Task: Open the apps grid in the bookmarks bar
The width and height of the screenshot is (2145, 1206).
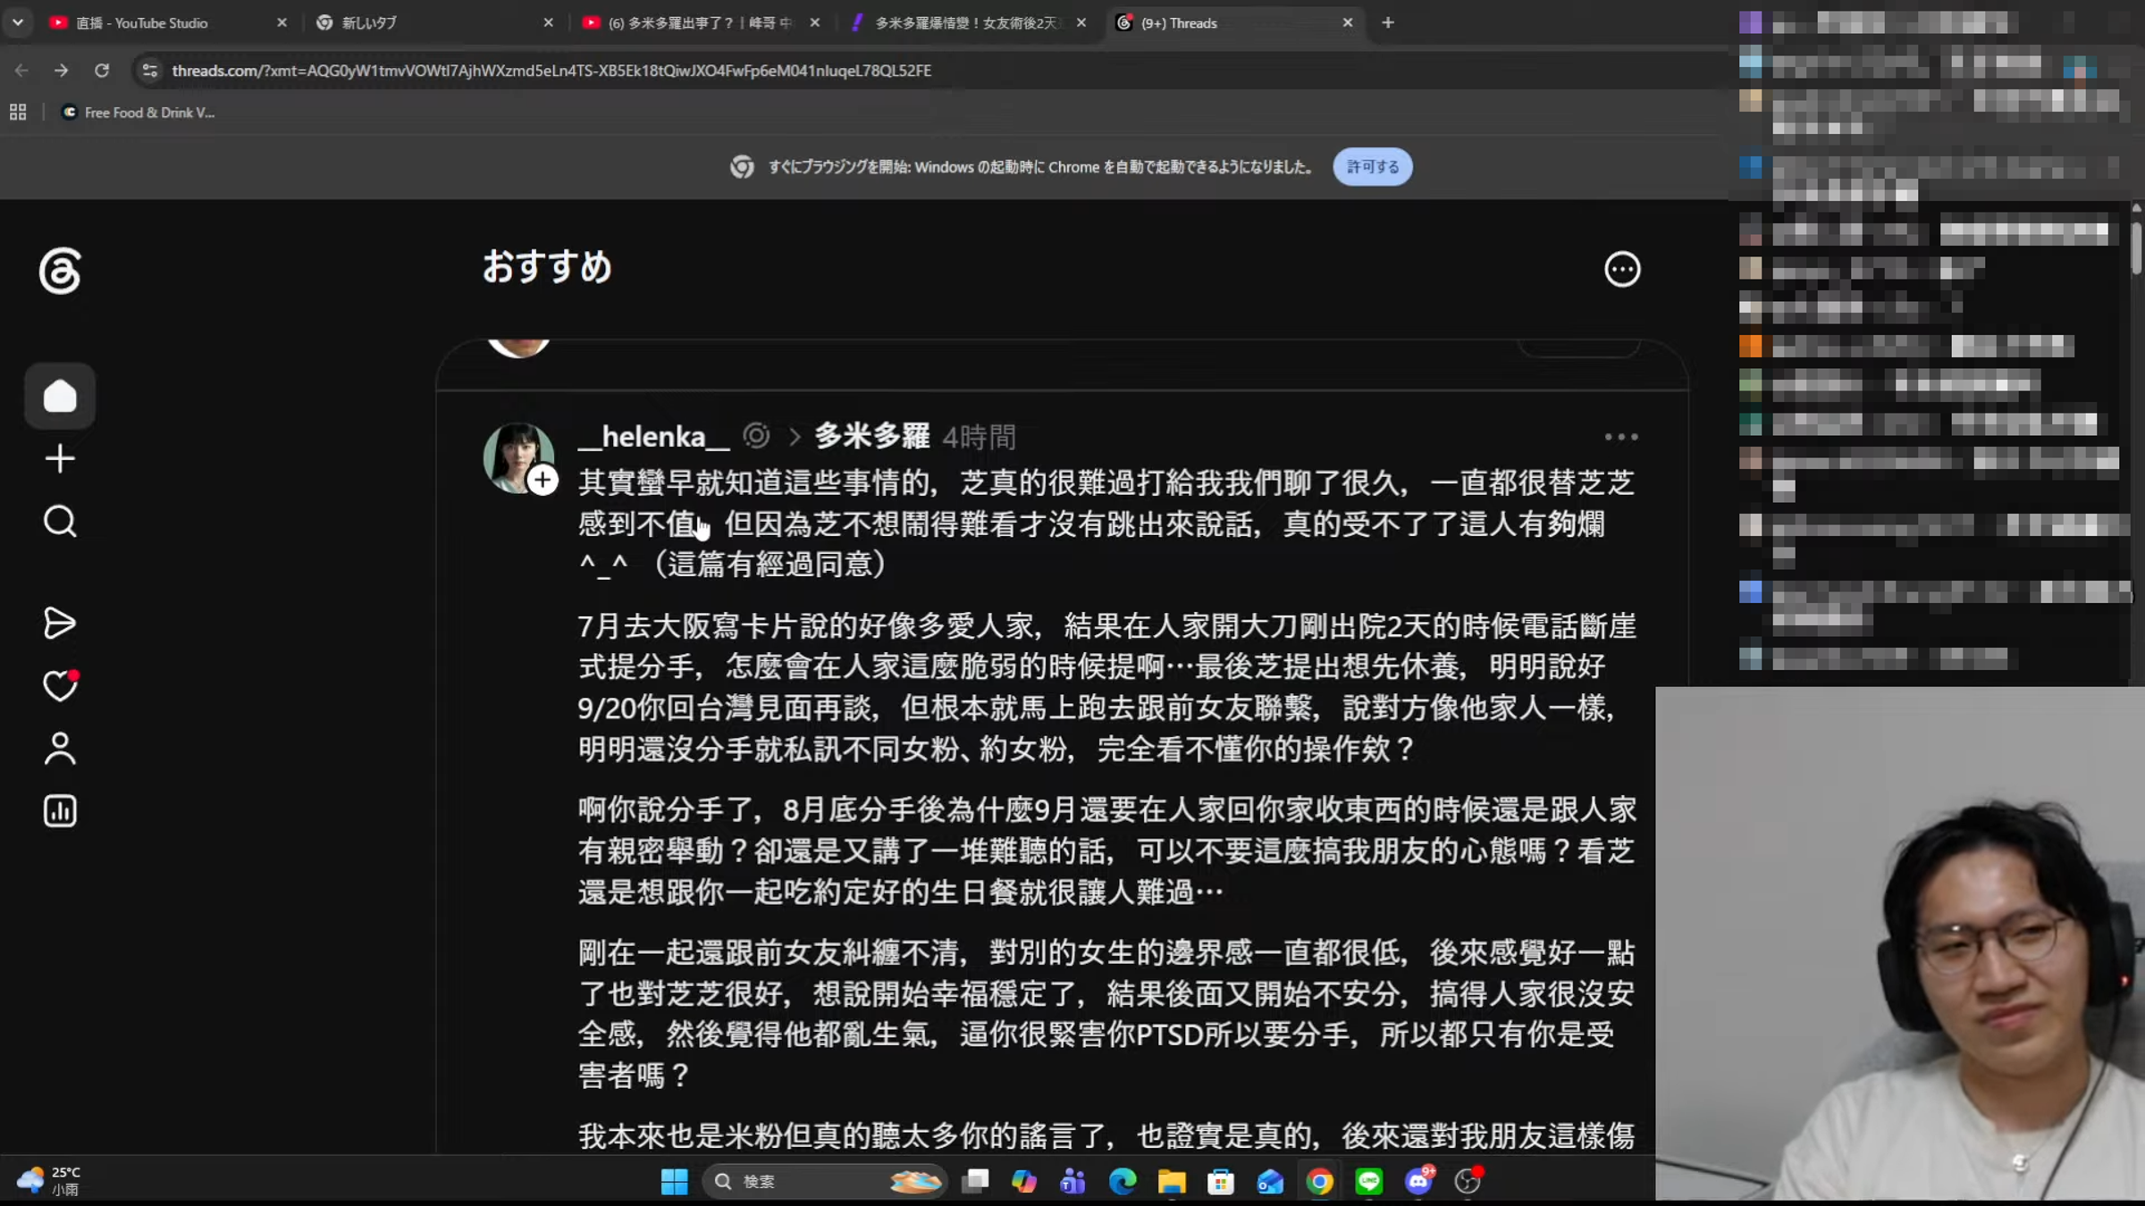Action: pos(18,112)
